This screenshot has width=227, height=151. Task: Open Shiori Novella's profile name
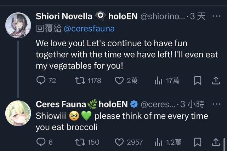[x=64, y=16]
